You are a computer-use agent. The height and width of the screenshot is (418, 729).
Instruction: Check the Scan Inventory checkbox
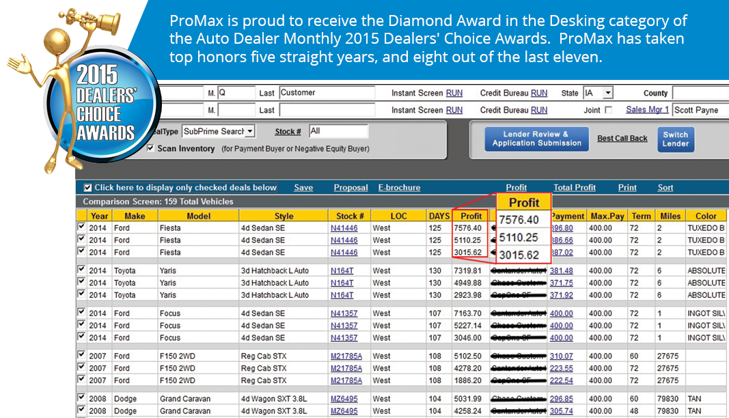(150, 148)
